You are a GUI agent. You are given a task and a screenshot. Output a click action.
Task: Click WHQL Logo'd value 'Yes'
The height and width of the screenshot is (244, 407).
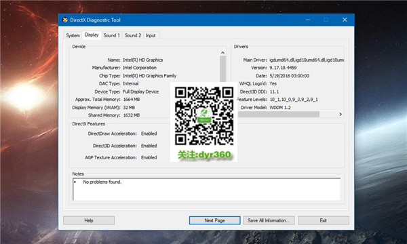click(273, 83)
